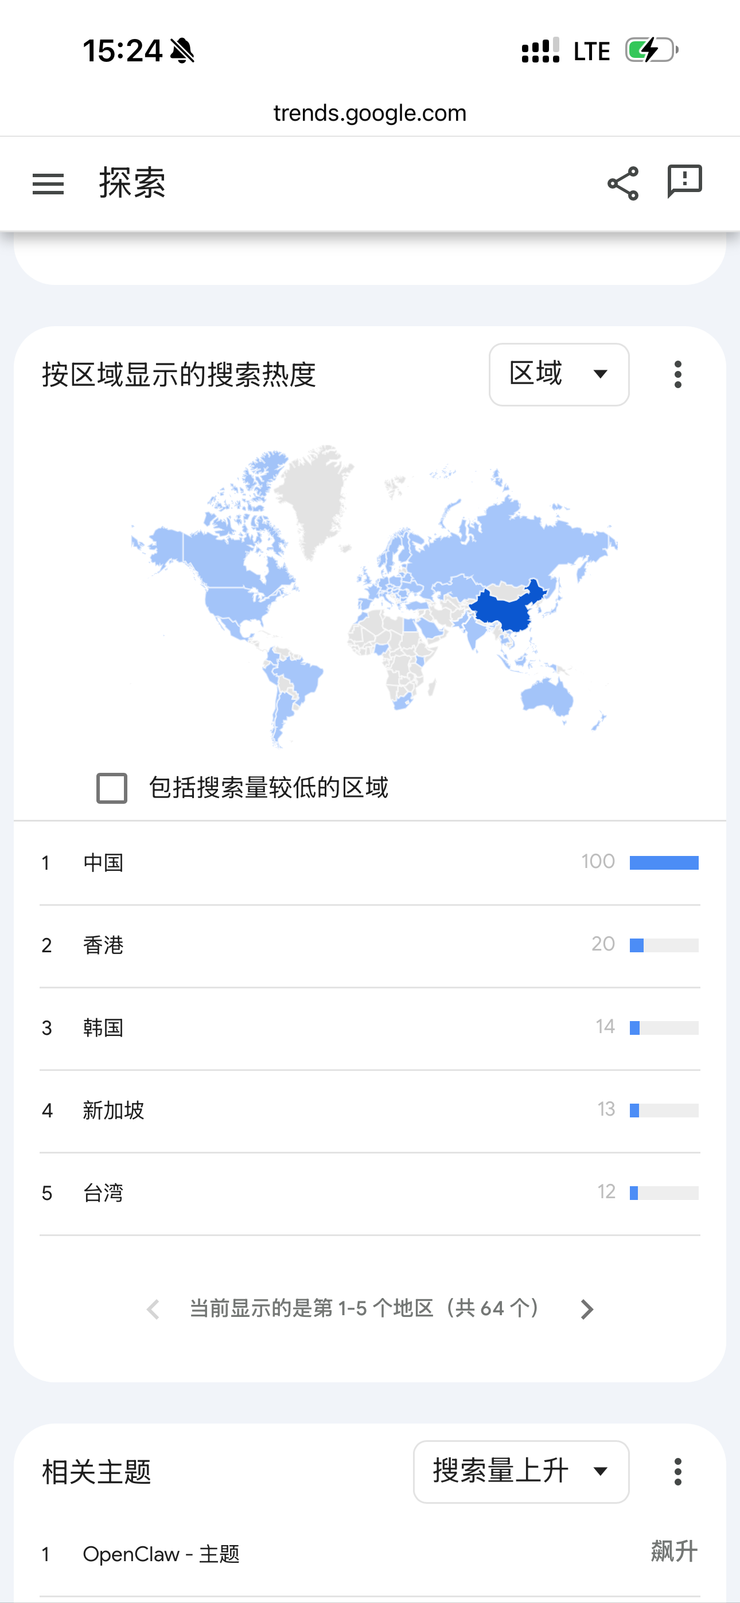Tap the trends.google.com address bar
The width and height of the screenshot is (740, 1603).
point(370,114)
